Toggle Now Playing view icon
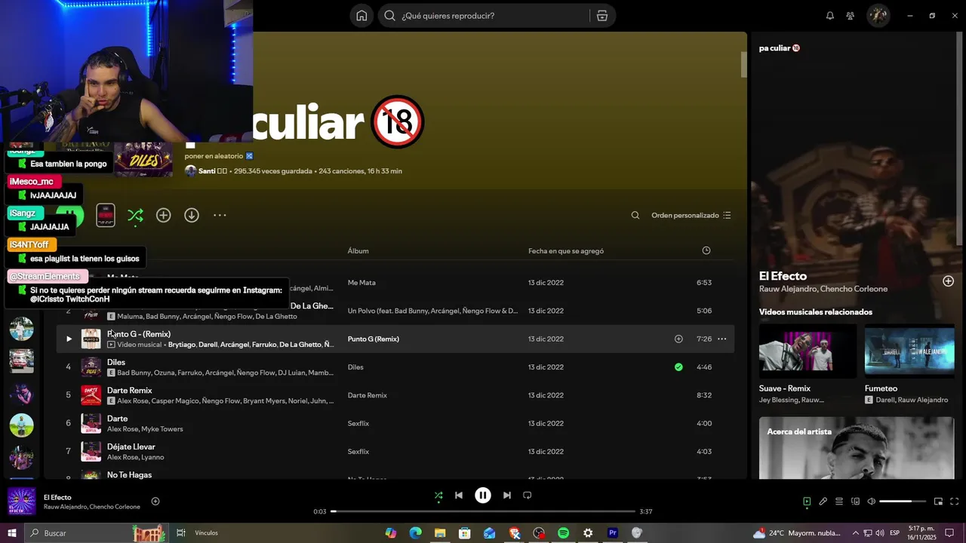The height and width of the screenshot is (543, 966). coord(807,502)
